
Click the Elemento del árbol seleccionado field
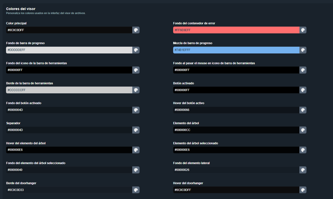[x=236, y=150]
